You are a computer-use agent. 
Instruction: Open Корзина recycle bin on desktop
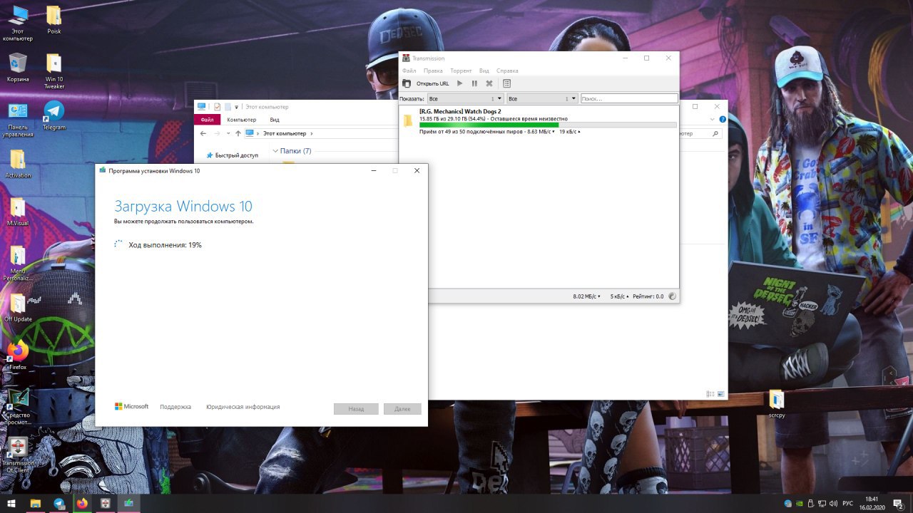pyautogui.click(x=18, y=68)
